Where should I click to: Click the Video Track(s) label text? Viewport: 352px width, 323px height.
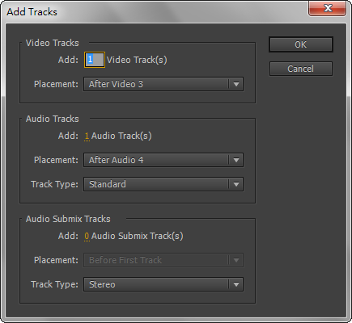[x=137, y=60]
